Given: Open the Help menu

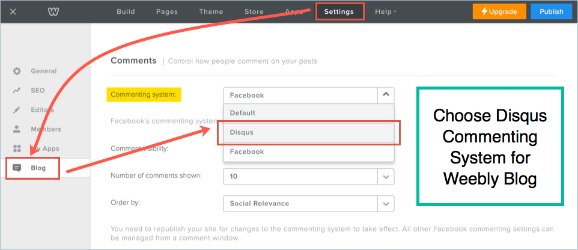Looking at the screenshot, I should coord(385,11).
